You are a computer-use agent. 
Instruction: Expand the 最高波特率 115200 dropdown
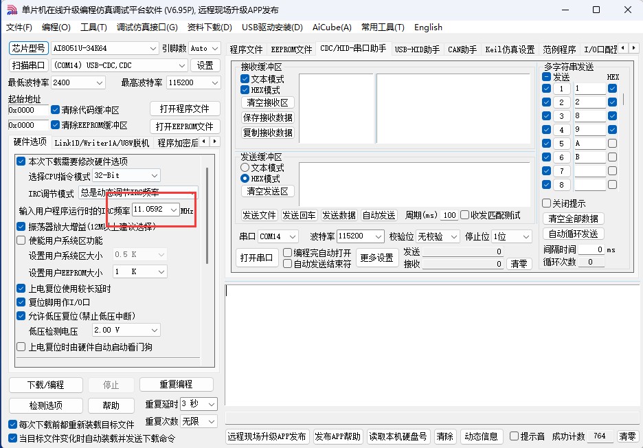click(215, 82)
